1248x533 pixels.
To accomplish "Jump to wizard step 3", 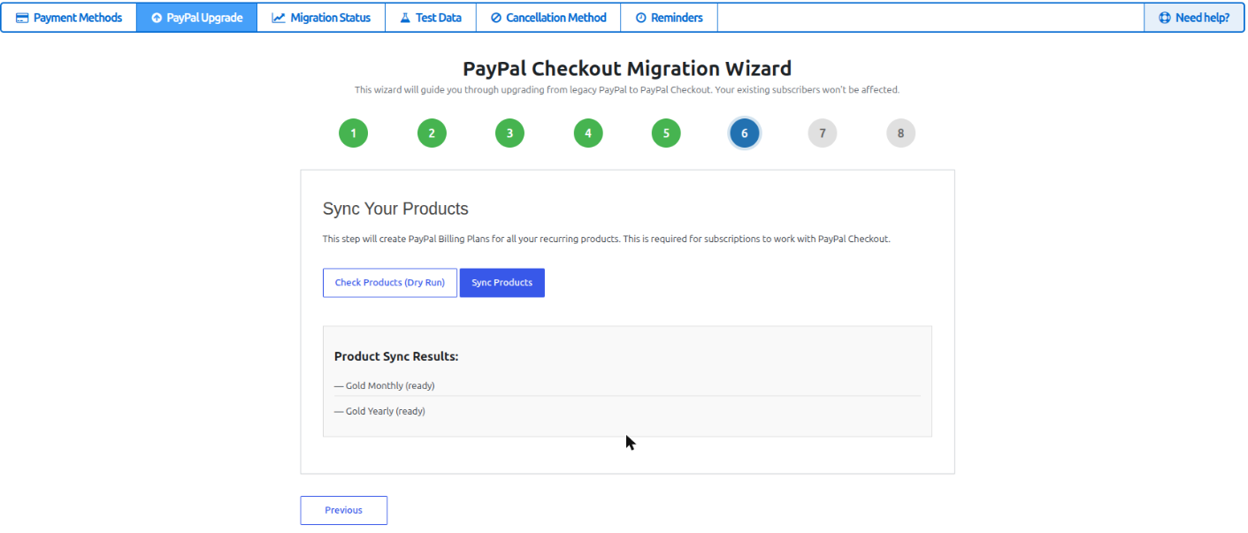I will [x=509, y=133].
